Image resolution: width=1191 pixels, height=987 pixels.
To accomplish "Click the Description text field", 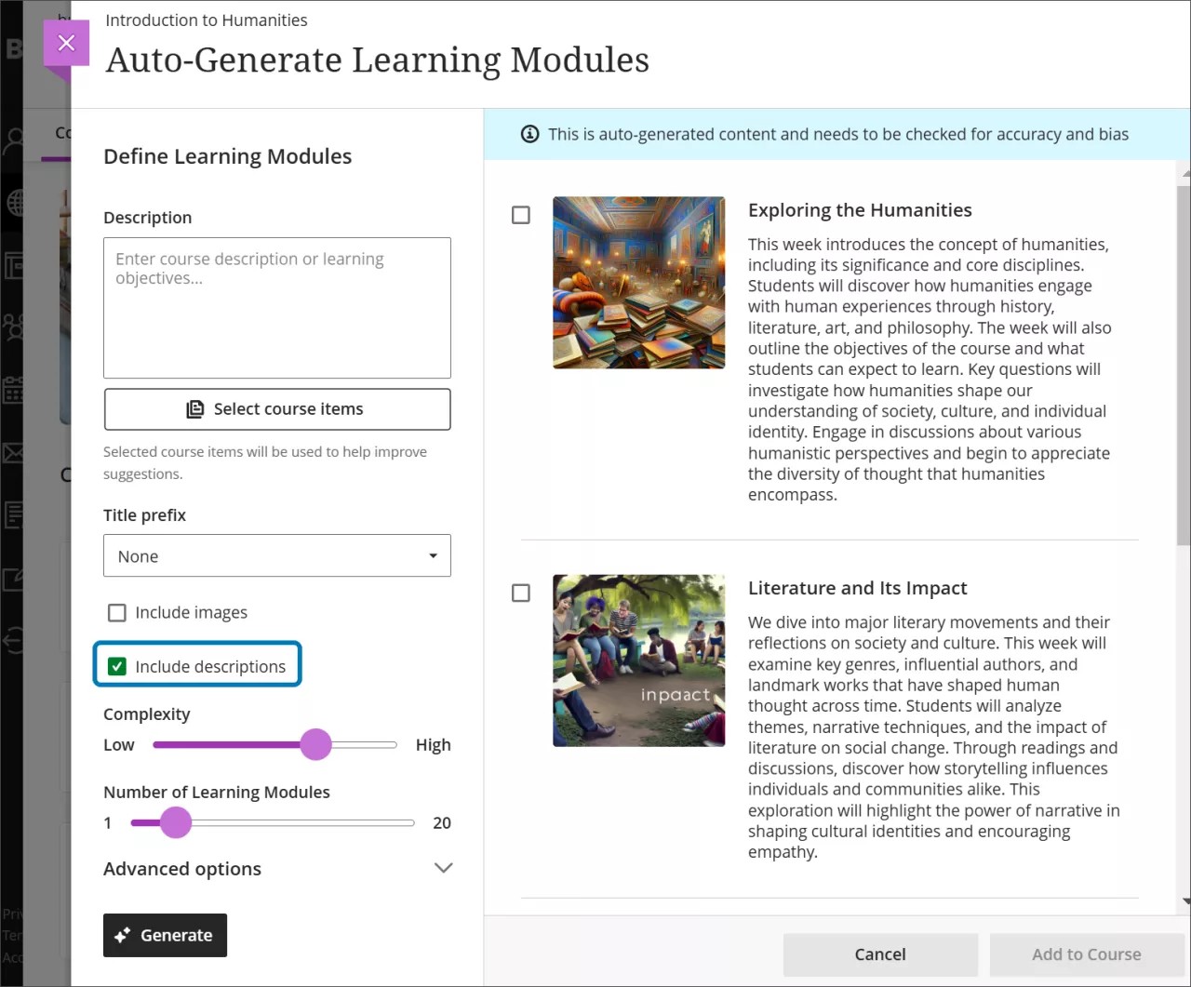I will tap(276, 307).
